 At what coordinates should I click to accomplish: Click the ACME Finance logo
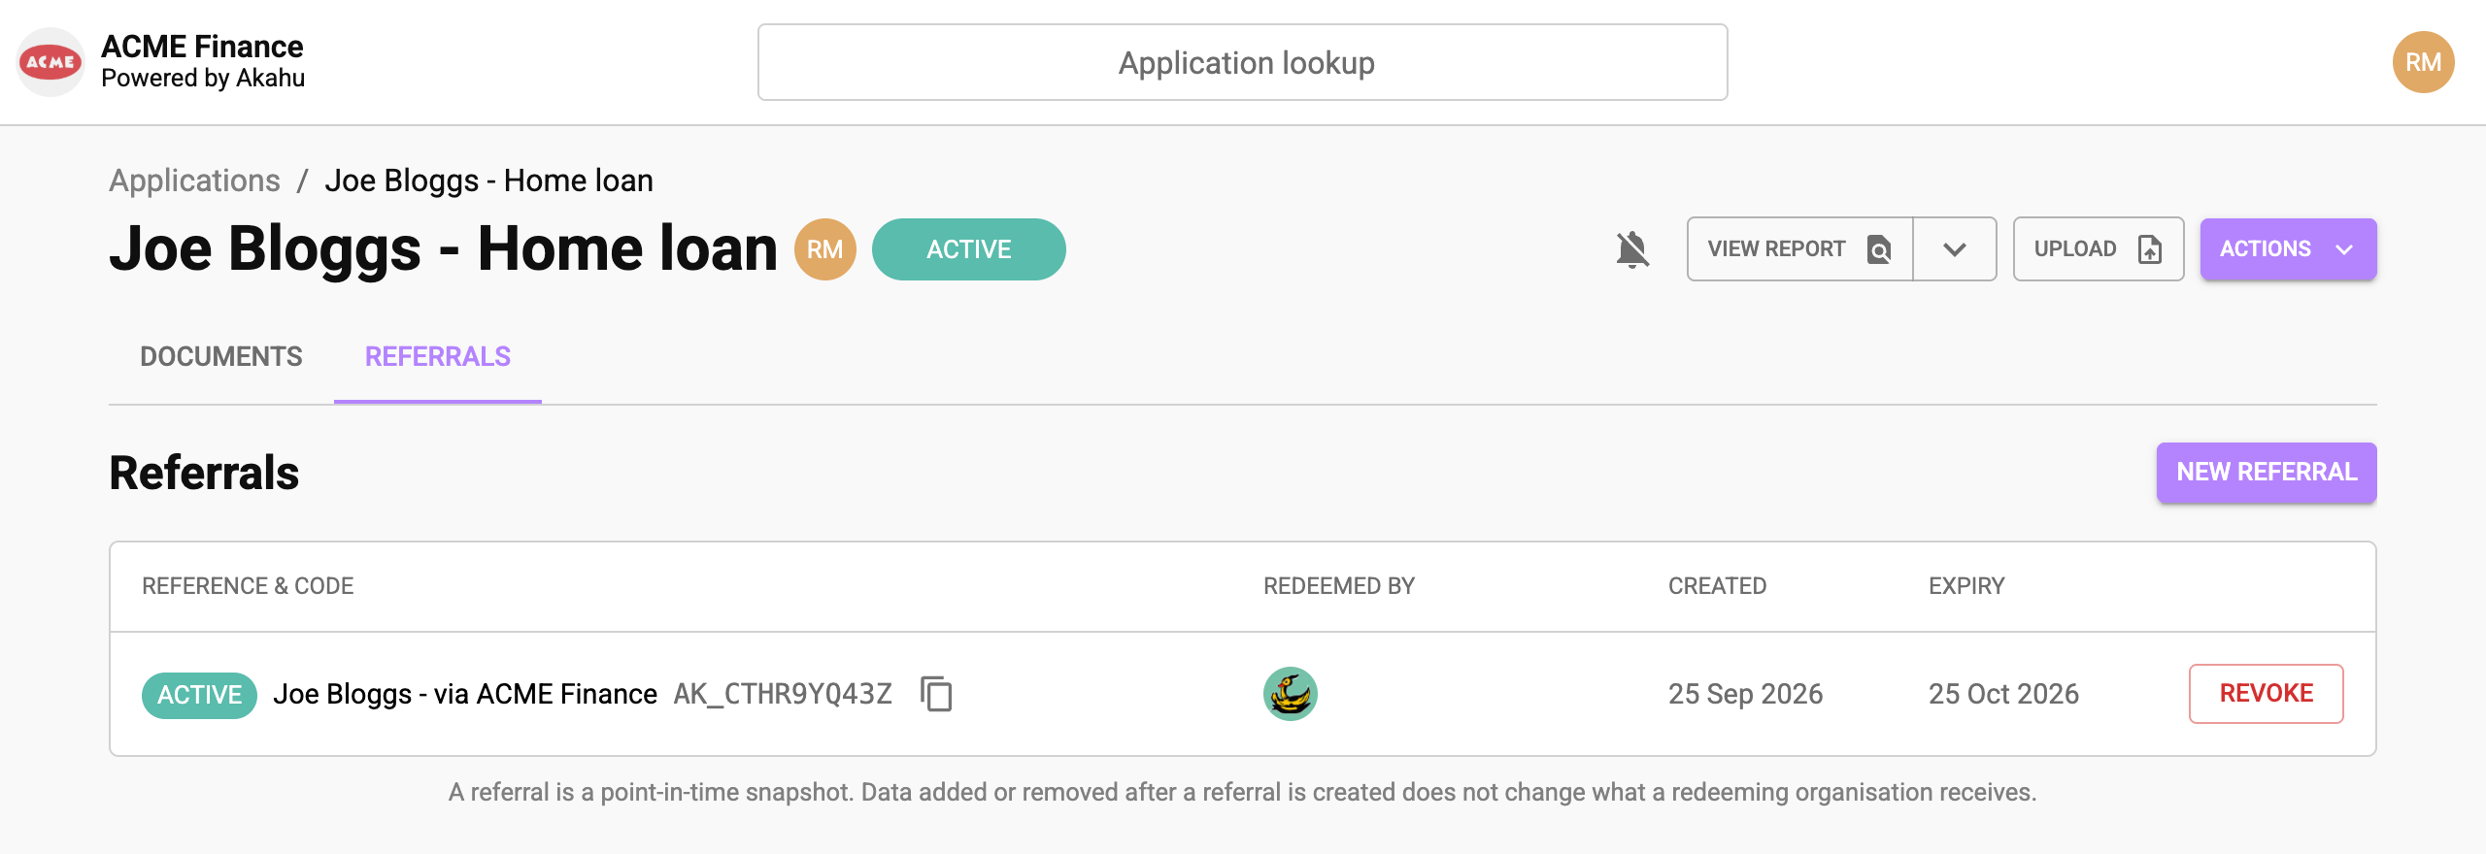50,62
